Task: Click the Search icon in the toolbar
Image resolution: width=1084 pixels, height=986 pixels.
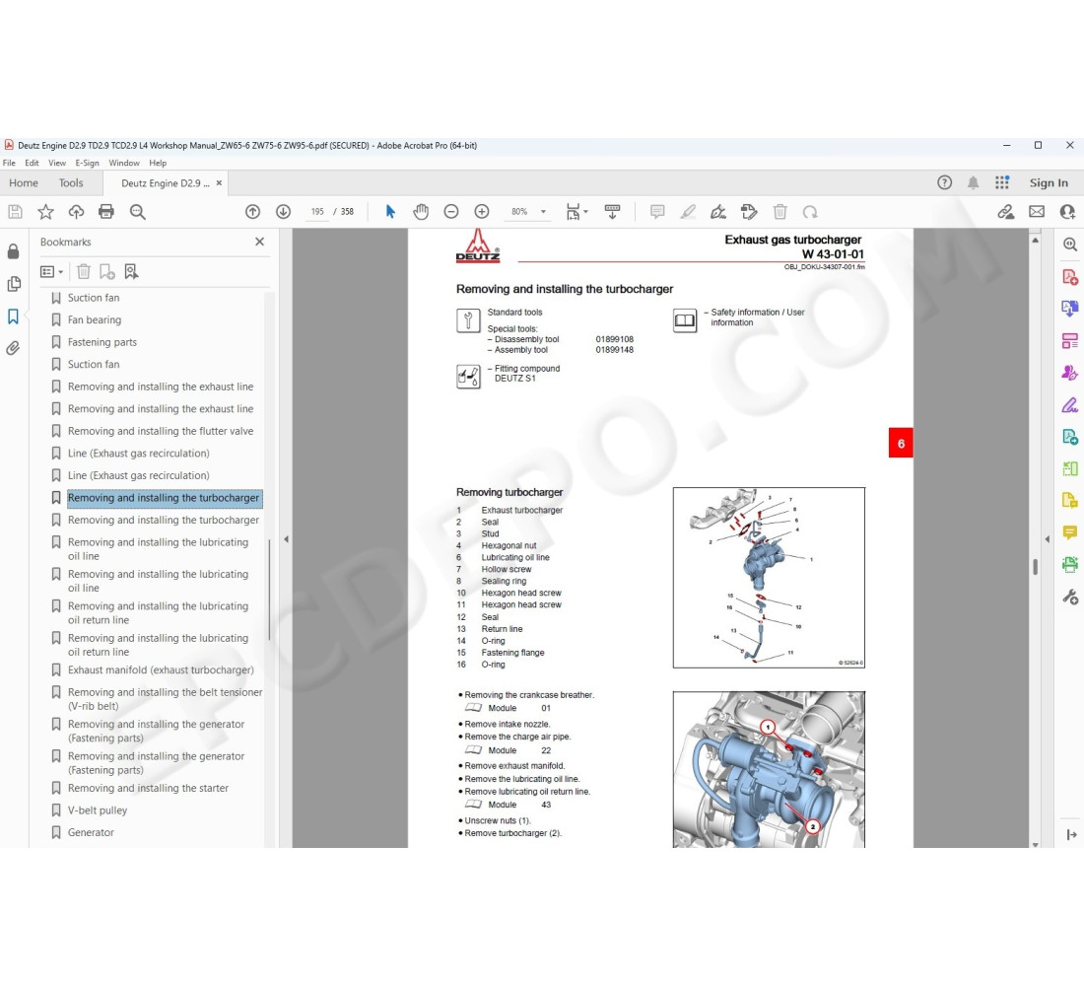Action: click(x=138, y=211)
